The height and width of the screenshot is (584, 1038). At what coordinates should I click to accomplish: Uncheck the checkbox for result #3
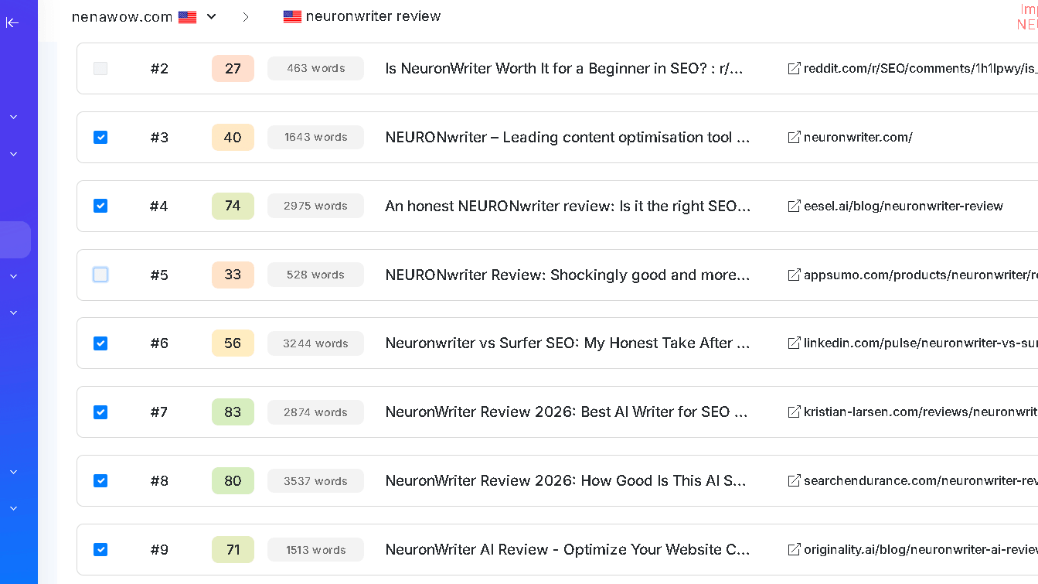(x=100, y=137)
